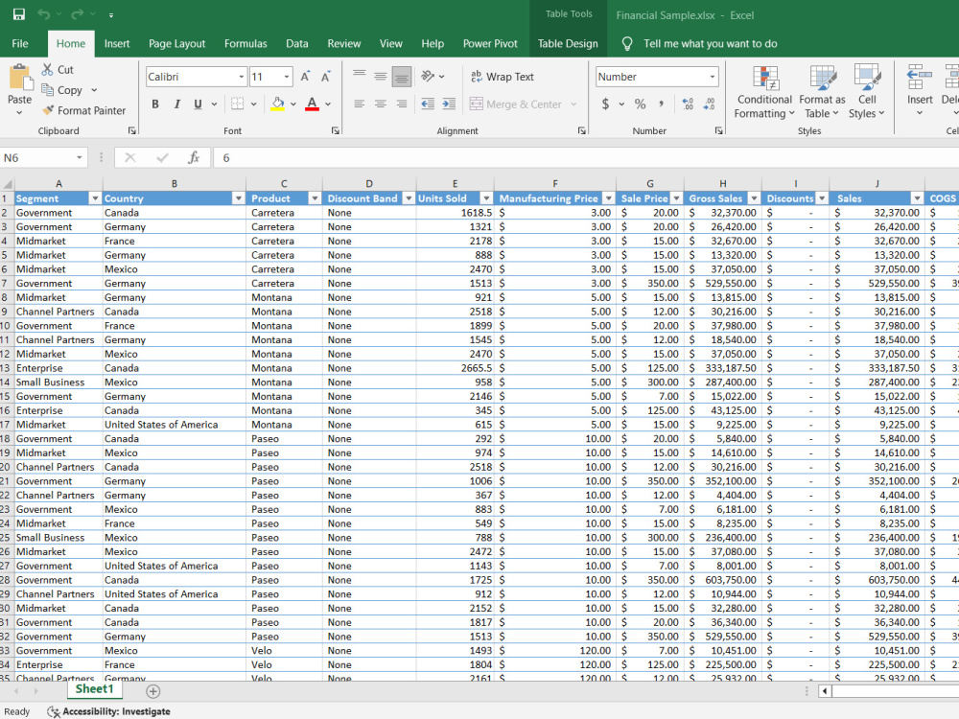Add a new sheet with plus icon
Screen dimensions: 959x719
click(152, 691)
